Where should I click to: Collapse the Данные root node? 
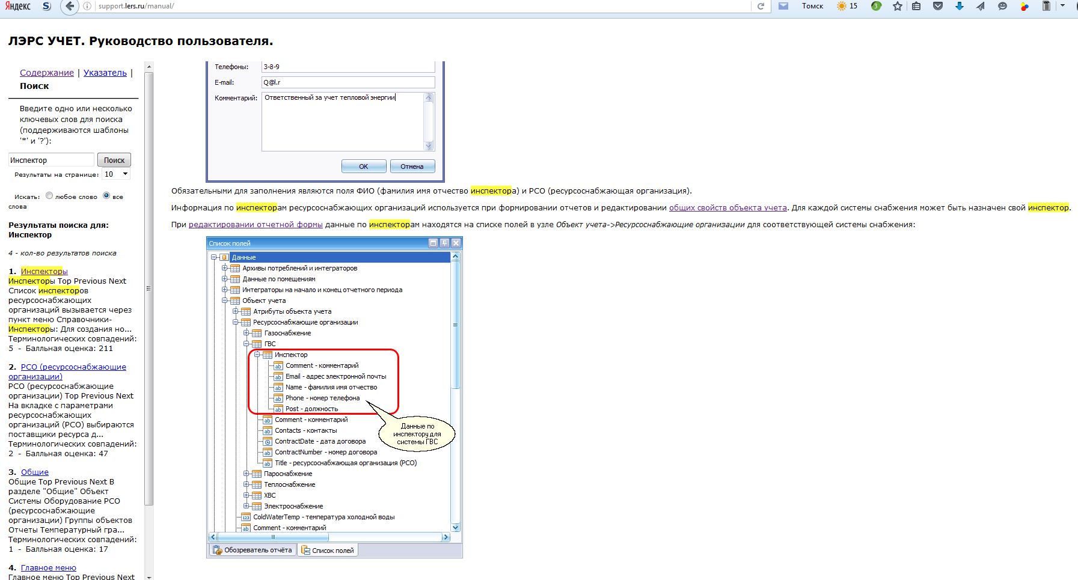213,257
